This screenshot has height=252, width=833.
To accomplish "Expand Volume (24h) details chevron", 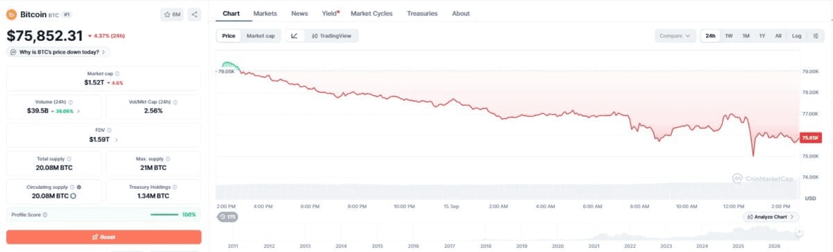I will 78,111.
